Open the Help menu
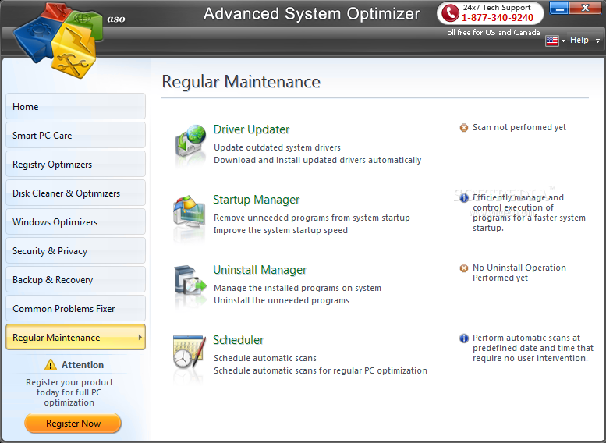606x443 pixels. tap(579, 41)
